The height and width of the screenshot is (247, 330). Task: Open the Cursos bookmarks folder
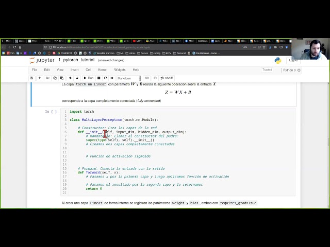pos(143,53)
